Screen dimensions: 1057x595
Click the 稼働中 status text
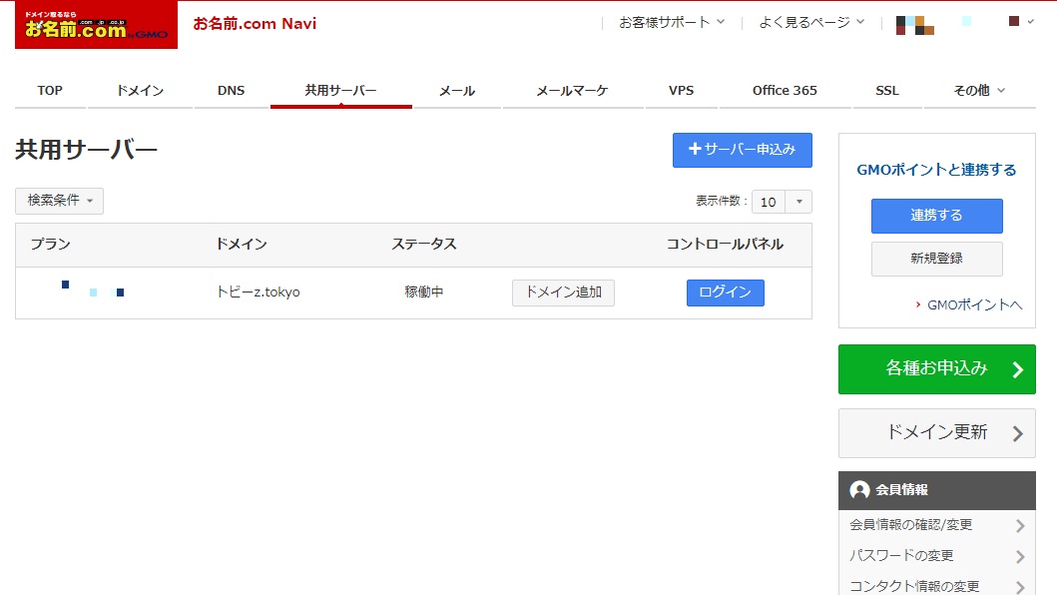(424, 293)
